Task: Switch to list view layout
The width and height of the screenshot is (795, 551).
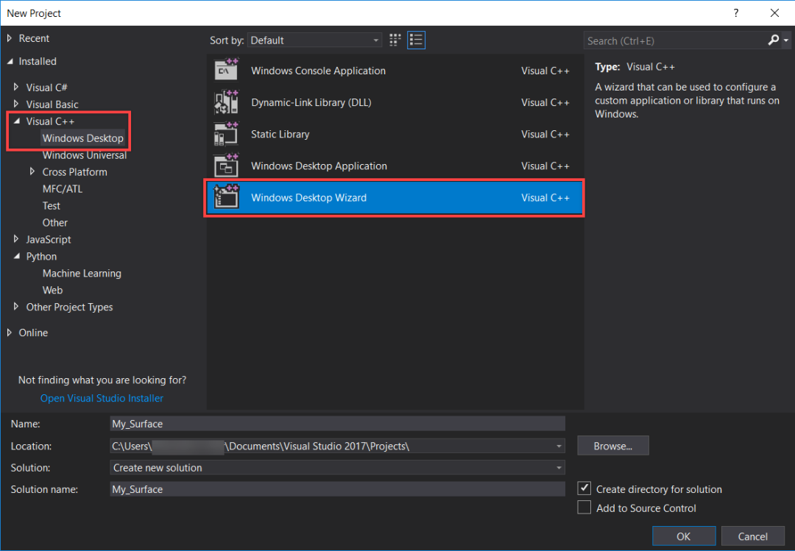Action: [417, 40]
